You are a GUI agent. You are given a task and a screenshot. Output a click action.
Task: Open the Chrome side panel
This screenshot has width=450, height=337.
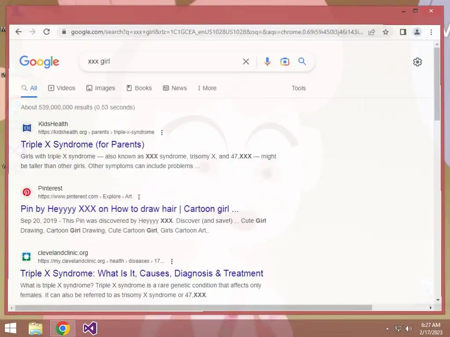[x=403, y=32]
